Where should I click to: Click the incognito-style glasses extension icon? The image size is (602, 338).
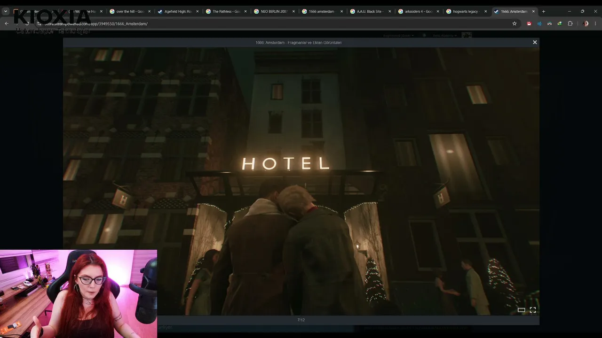549,23
